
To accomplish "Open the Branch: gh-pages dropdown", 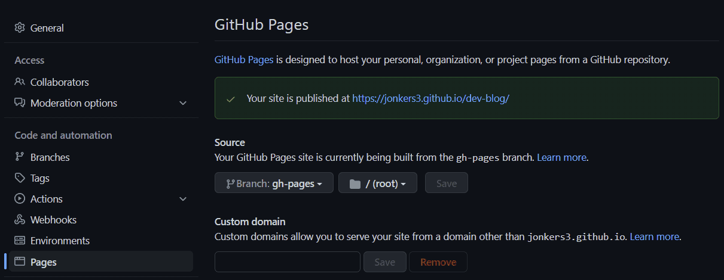I will [x=274, y=183].
